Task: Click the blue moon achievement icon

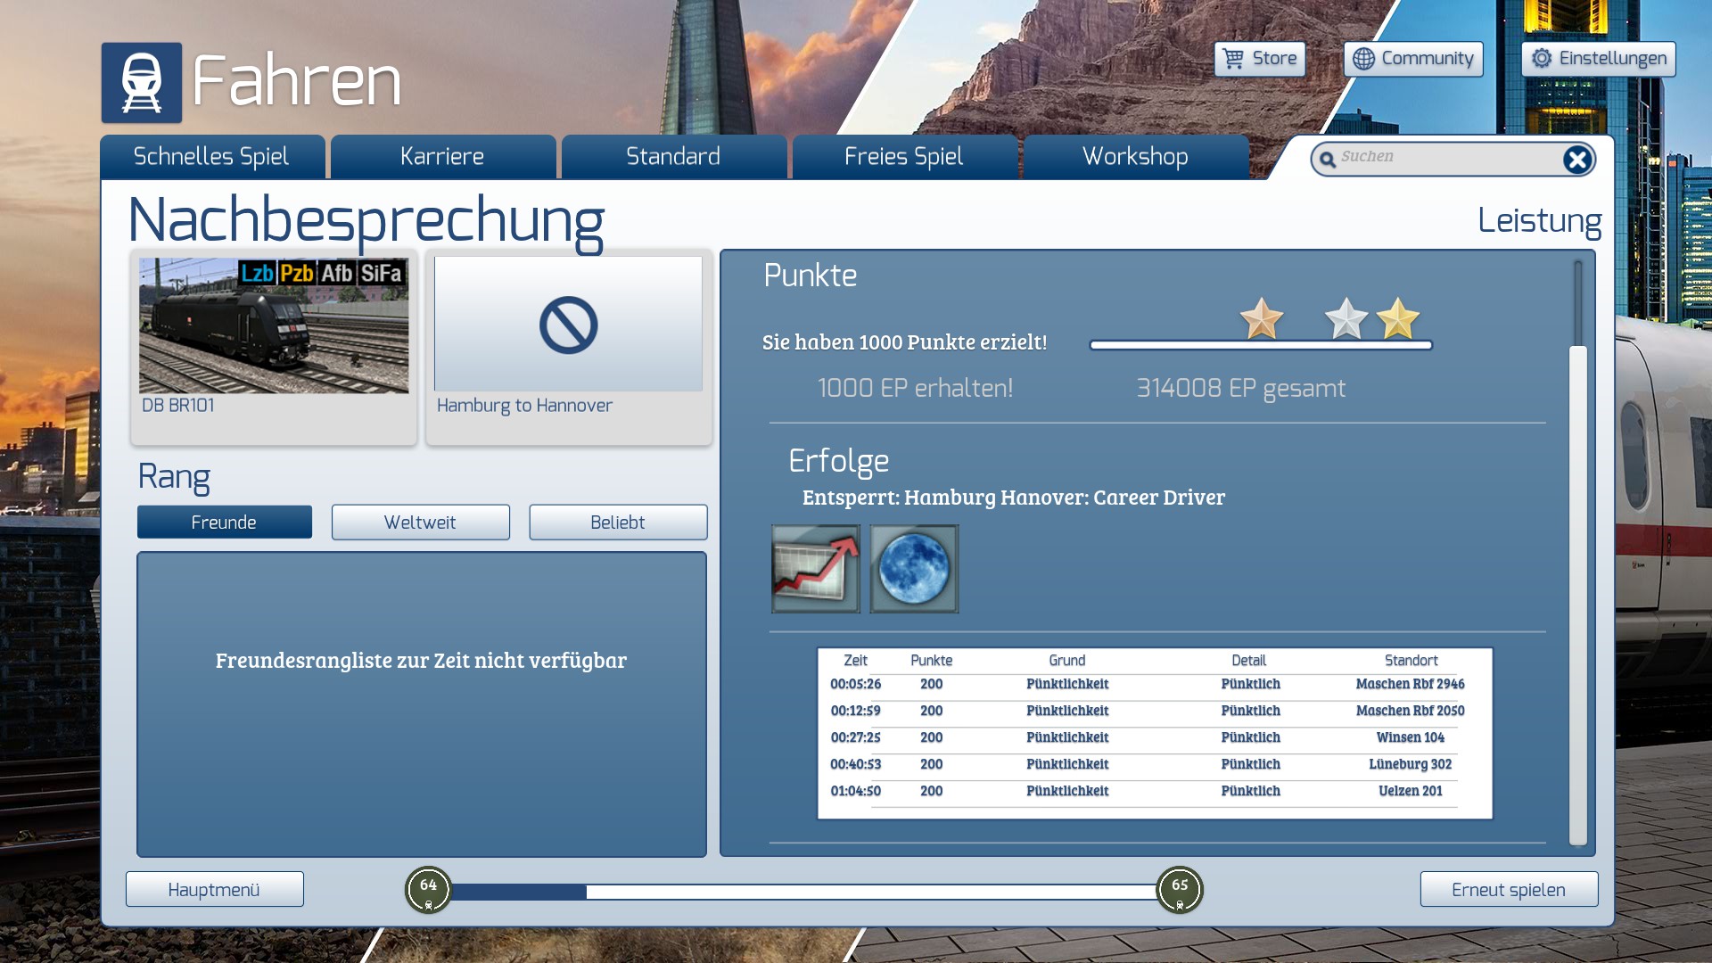Action: 914,569
